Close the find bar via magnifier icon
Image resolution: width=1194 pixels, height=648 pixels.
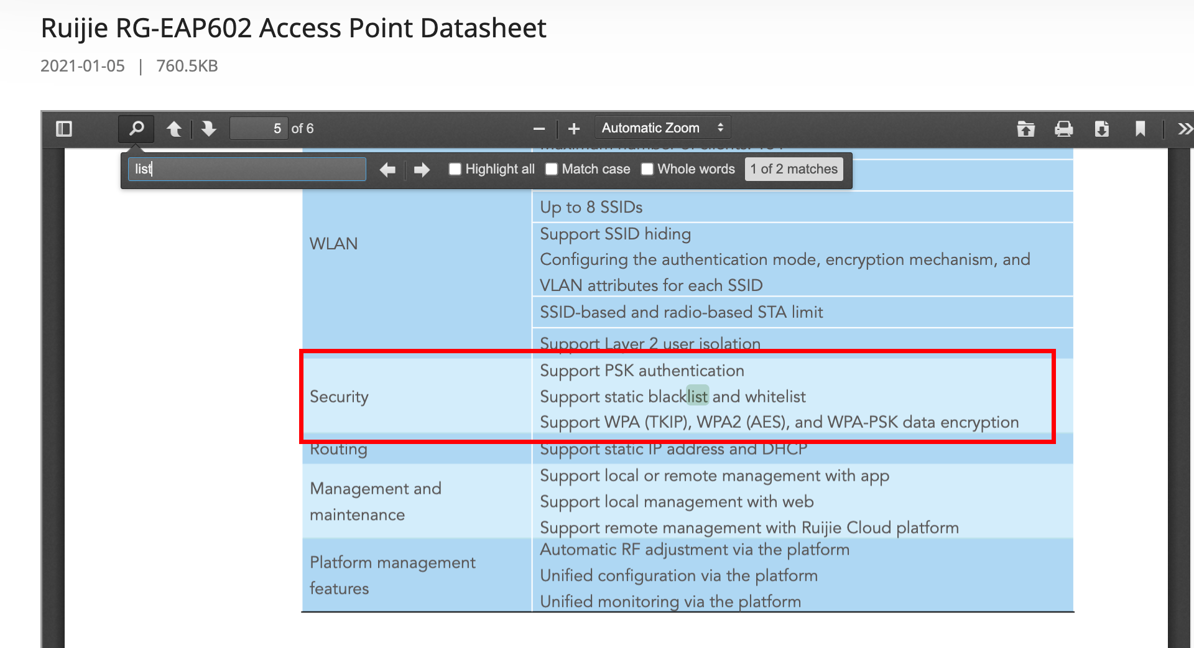tap(136, 129)
